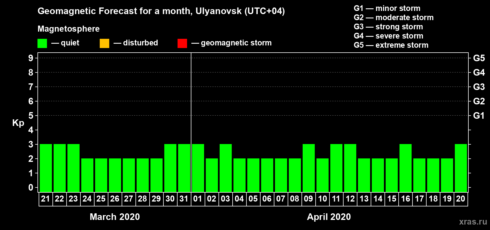
Task: Click the date cell 13 in April
Action: click(364, 199)
